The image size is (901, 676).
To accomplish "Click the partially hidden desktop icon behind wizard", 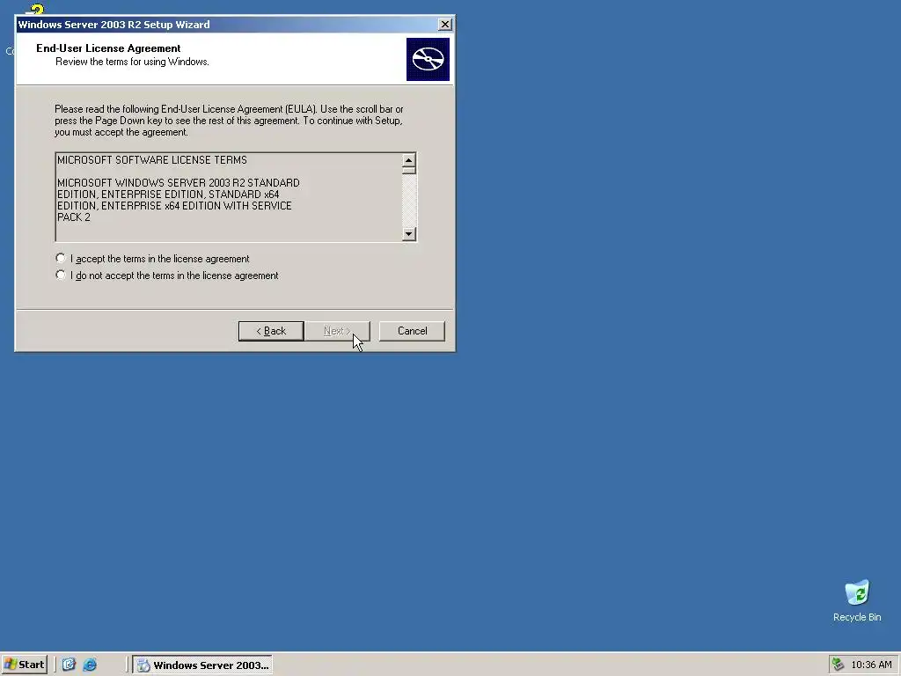I will click(x=35, y=9).
